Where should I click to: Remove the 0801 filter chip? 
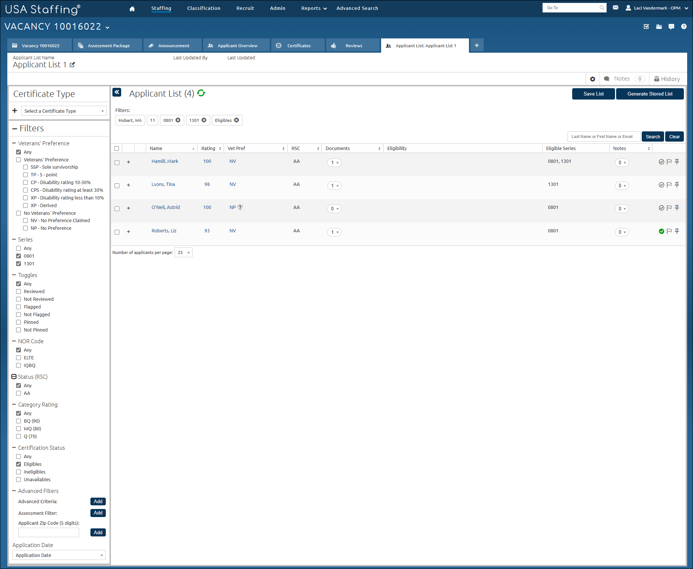coord(178,120)
